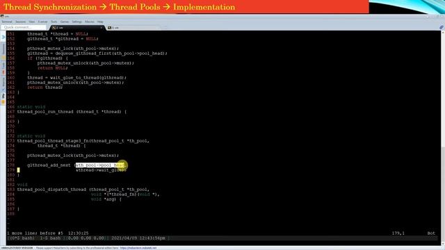This screenshot has width=445, height=250.
Task: Click 'thread_pool_dispatch_thread' function name
Action: 51,190
